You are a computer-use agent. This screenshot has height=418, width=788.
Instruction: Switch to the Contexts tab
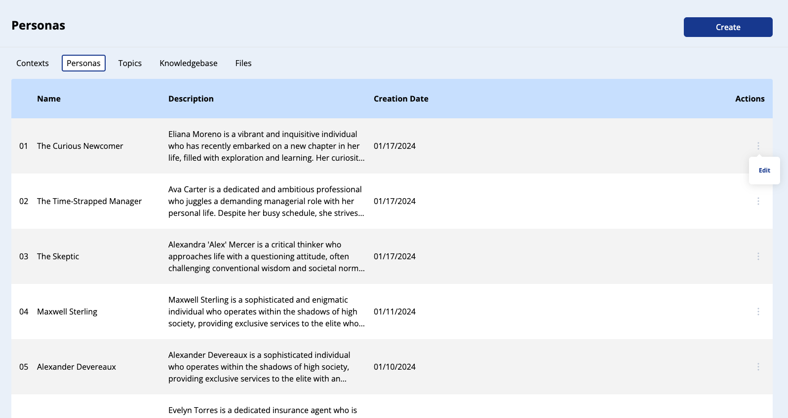(33, 63)
